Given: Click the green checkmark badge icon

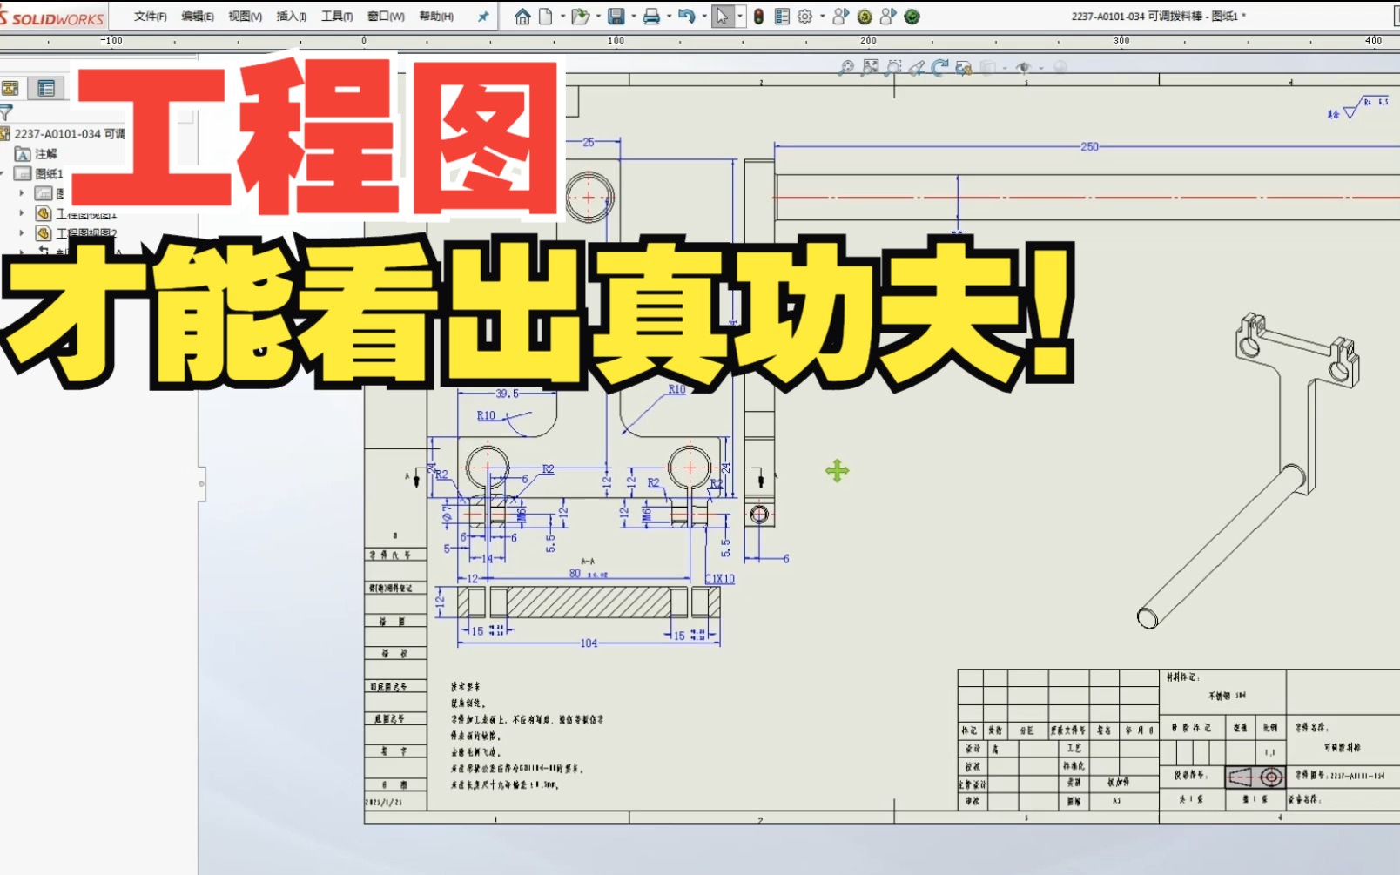Looking at the screenshot, I should (x=912, y=17).
